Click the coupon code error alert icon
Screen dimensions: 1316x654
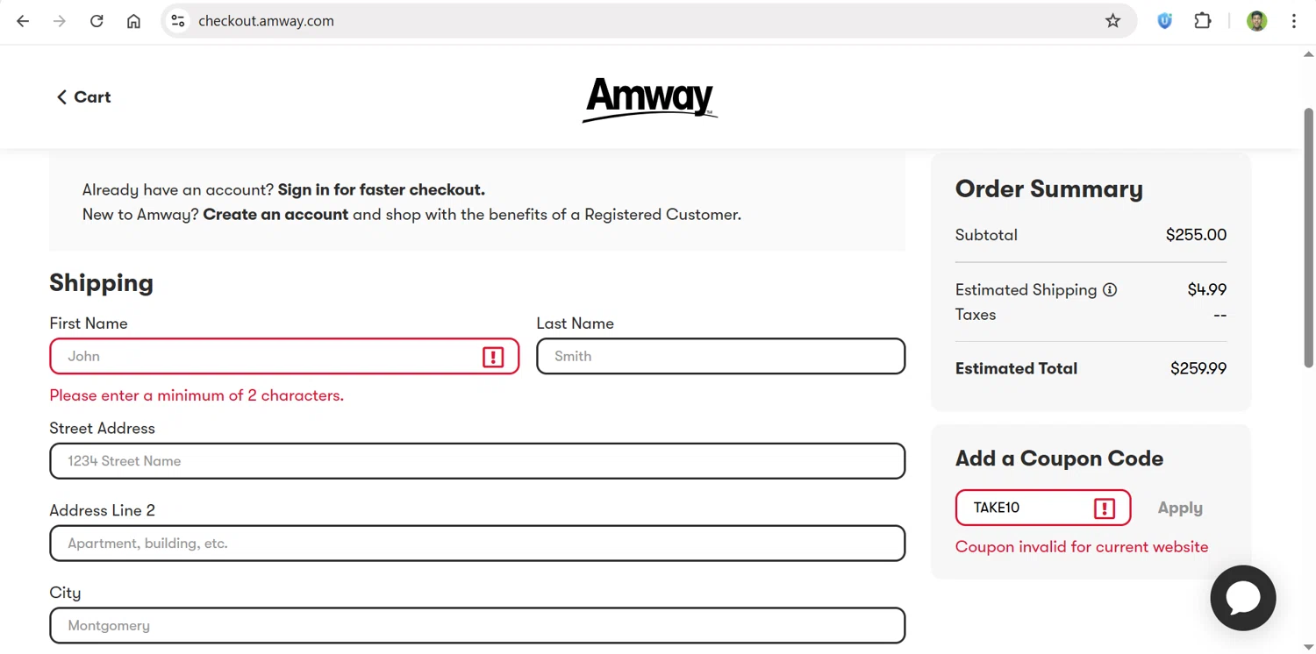(x=1105, y=508)
